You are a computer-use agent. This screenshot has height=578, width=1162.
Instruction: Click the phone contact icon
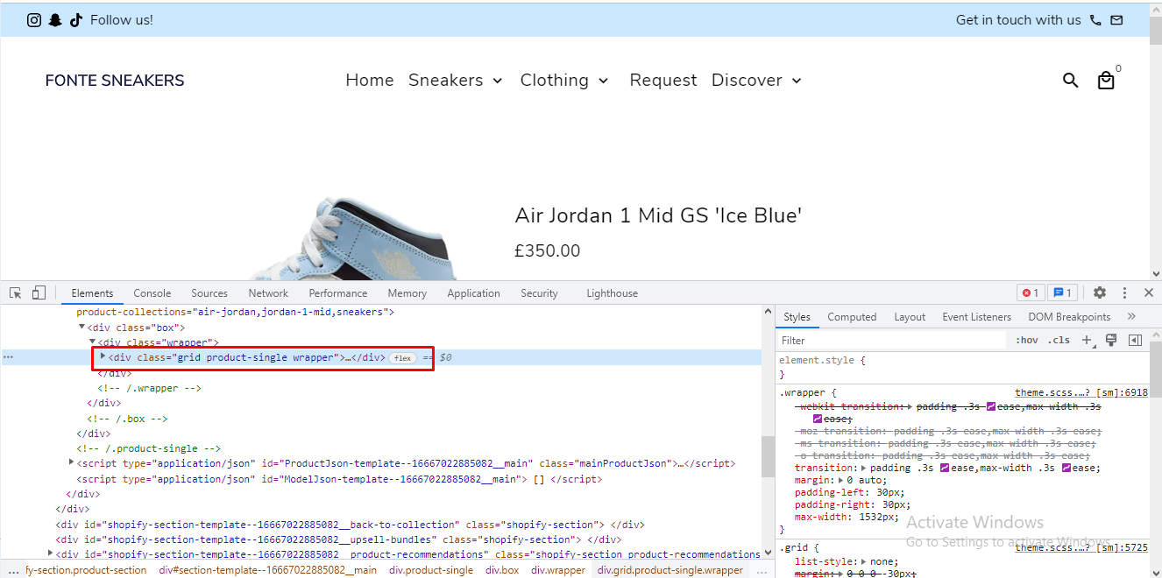pyautogui.click(x=1095, y=20)
